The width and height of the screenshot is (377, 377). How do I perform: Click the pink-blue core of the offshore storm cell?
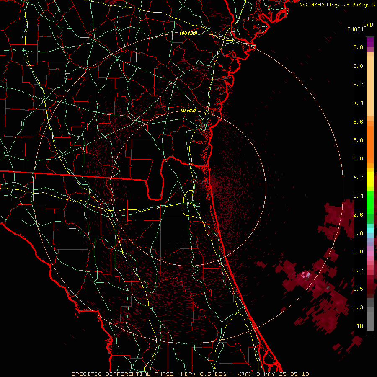[306, 274]
